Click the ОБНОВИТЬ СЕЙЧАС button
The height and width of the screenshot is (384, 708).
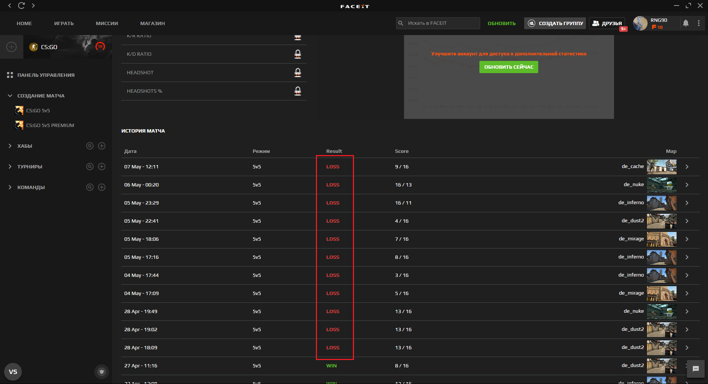tap(509, 67)
